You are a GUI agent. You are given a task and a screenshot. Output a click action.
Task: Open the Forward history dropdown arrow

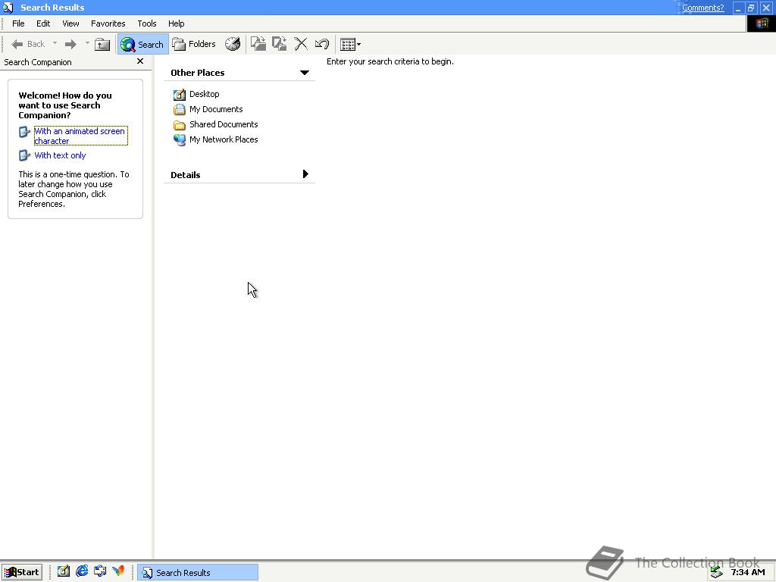[87, 43]
